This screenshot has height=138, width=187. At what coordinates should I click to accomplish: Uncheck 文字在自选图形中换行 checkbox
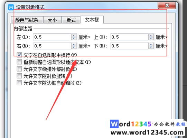point(19,55)
